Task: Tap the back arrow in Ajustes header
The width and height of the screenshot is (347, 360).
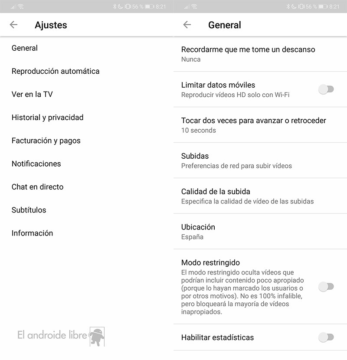Action: tap(13, 25)
